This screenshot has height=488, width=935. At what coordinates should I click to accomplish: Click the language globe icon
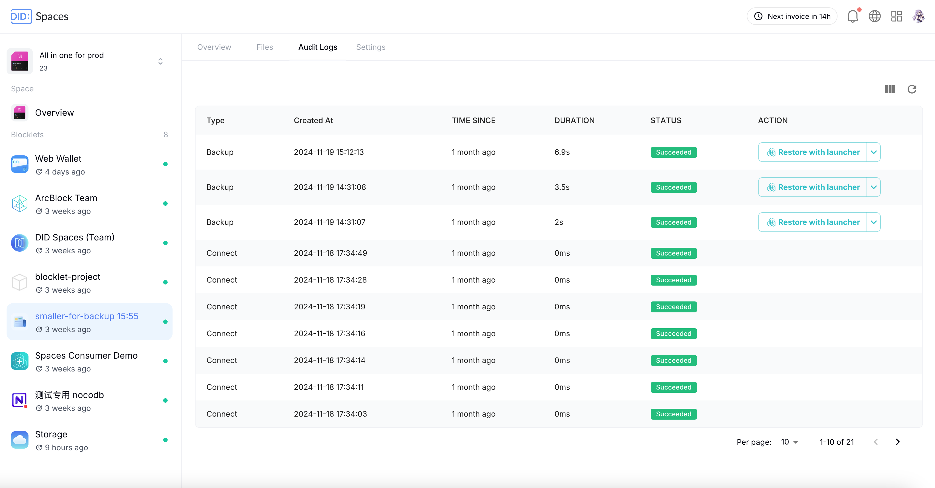pyautogui.click(x=874, y=16)
